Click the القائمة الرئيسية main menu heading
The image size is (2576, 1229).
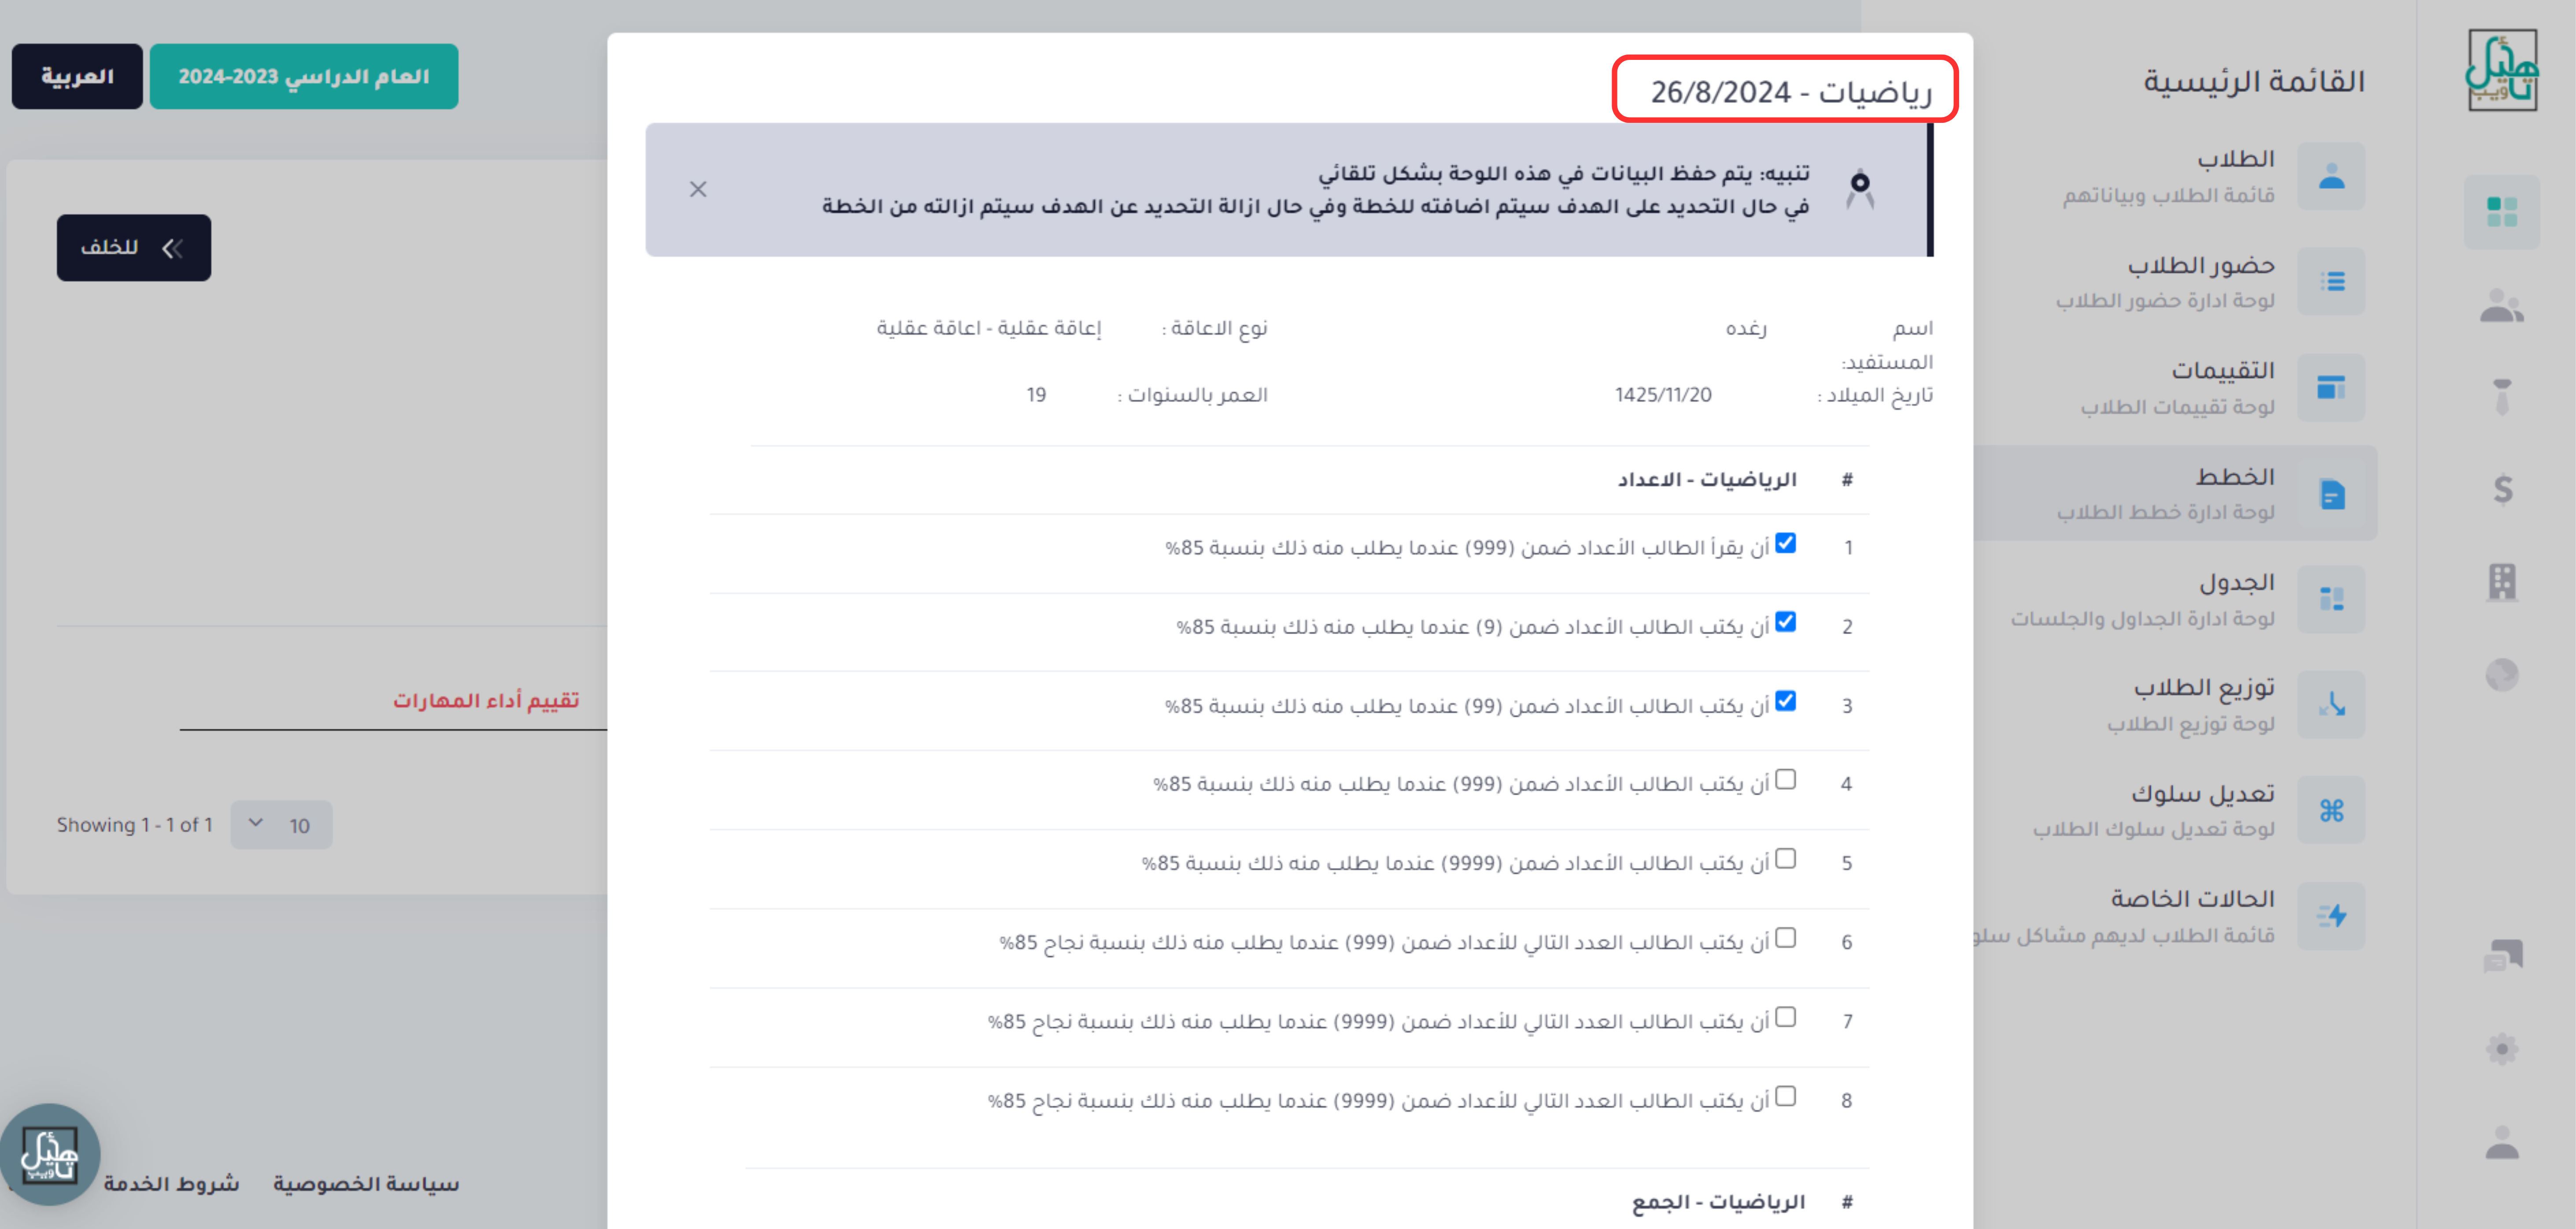2254,81
